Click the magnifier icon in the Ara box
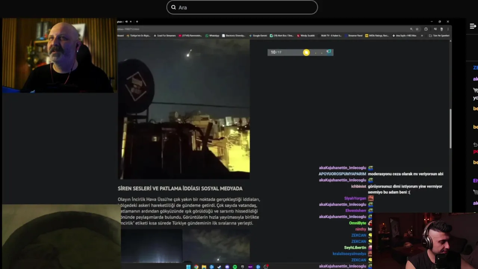The image size is (478, 269). point(173,7)
